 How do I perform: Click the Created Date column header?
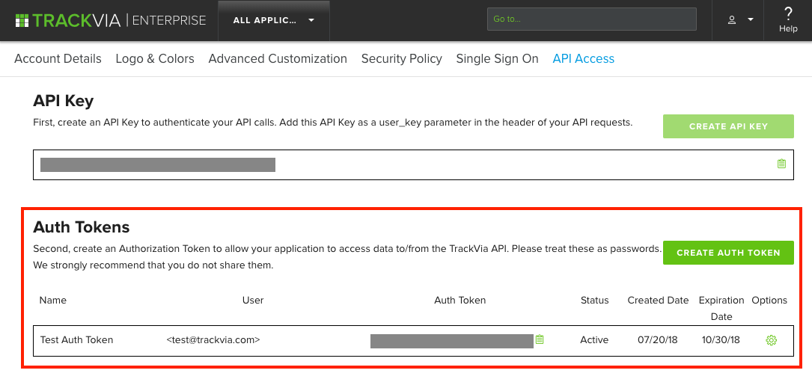point(658,300)
